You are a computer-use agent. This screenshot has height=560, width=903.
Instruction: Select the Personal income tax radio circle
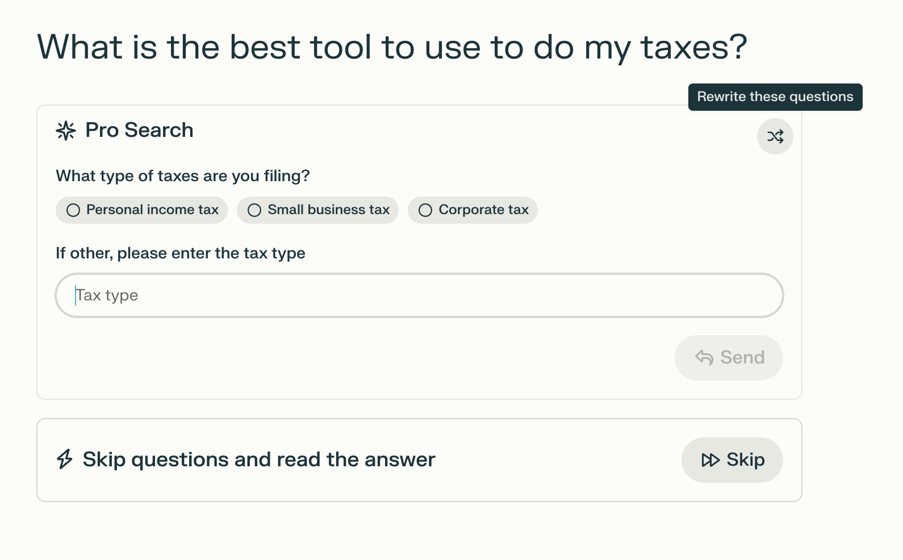[x=73, y=210]
